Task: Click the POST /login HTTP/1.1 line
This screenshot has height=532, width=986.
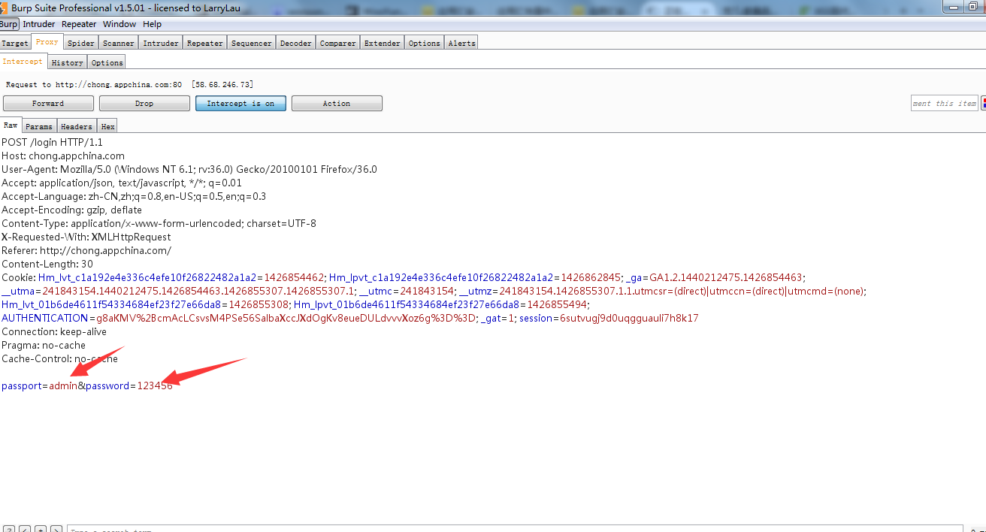Action: tap(53, 142)
